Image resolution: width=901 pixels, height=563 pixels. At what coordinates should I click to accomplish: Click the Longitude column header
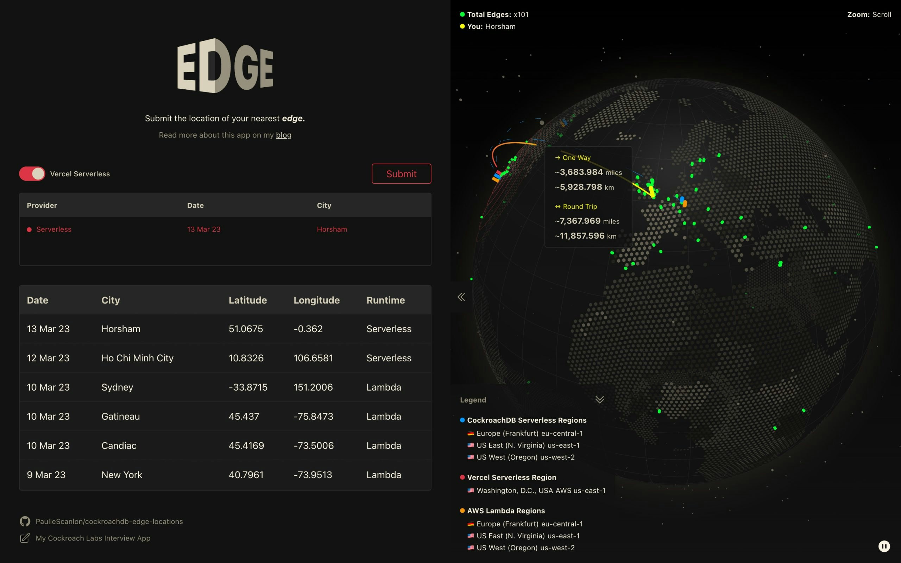[x=316, y=300]
